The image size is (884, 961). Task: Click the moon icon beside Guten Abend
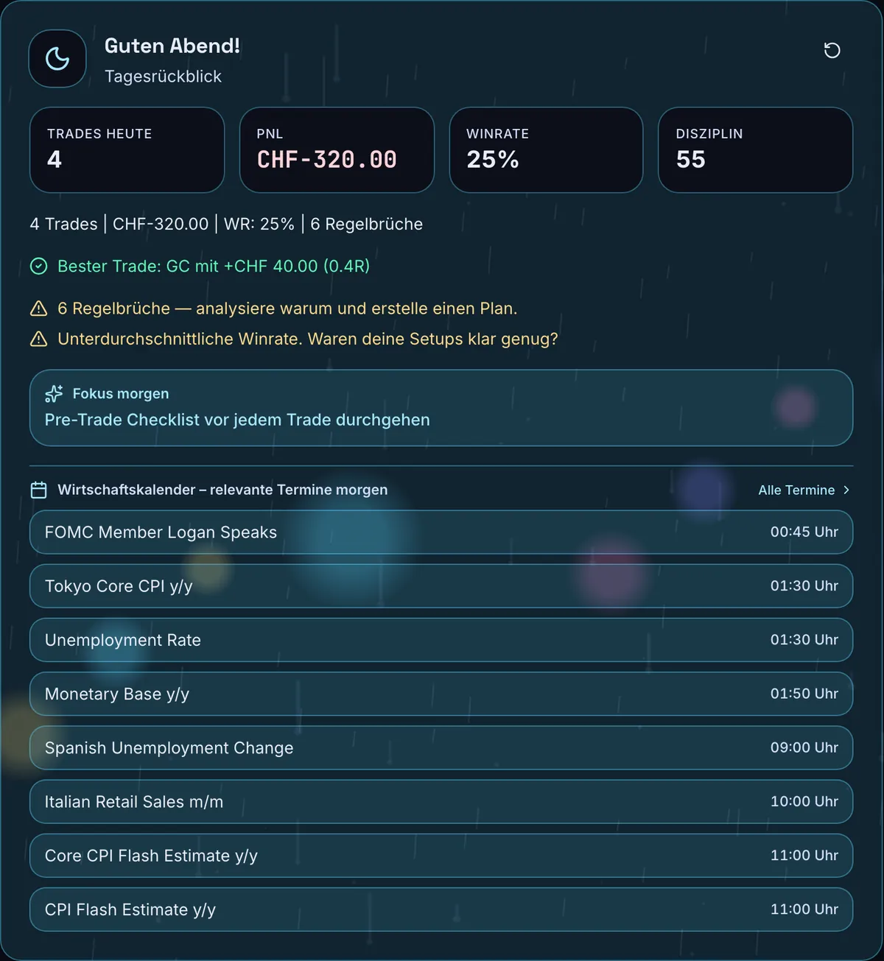(57, 58)
